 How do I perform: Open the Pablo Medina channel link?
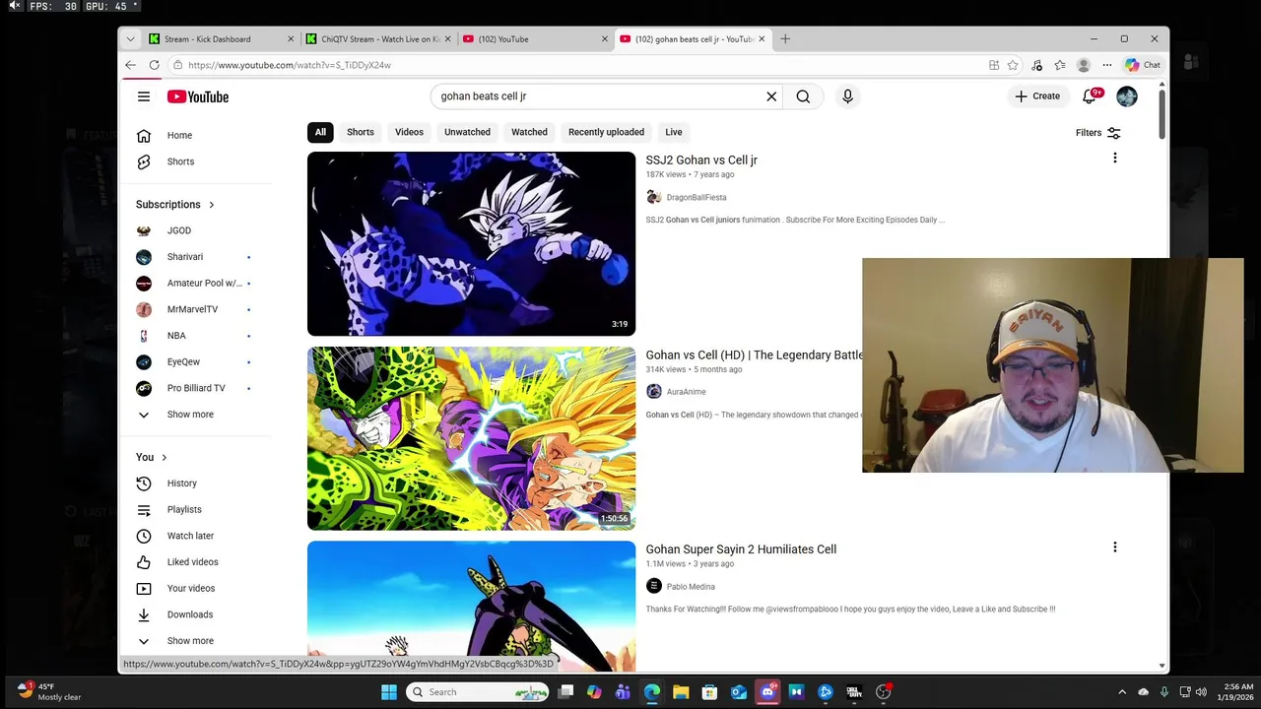(691, 587)
